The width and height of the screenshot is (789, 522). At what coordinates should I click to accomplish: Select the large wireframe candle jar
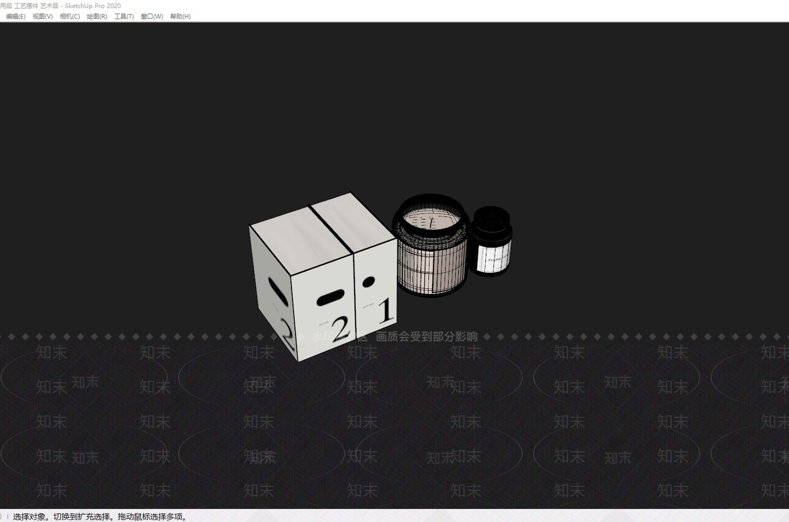pyautogui.click(x=430, y=245)
